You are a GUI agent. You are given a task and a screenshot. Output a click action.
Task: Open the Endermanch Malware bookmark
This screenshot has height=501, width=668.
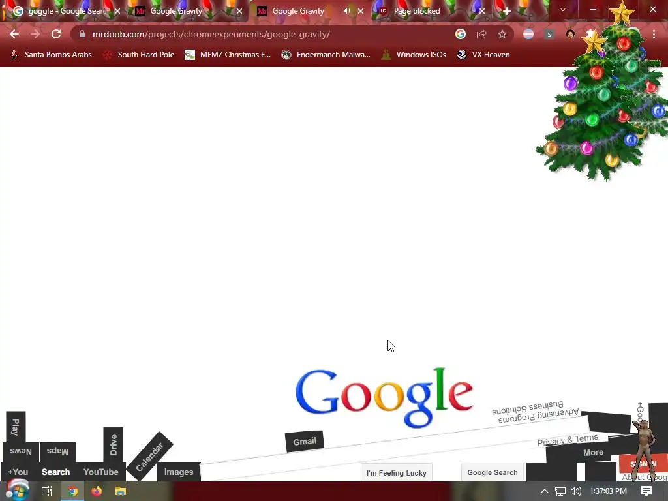326,55
